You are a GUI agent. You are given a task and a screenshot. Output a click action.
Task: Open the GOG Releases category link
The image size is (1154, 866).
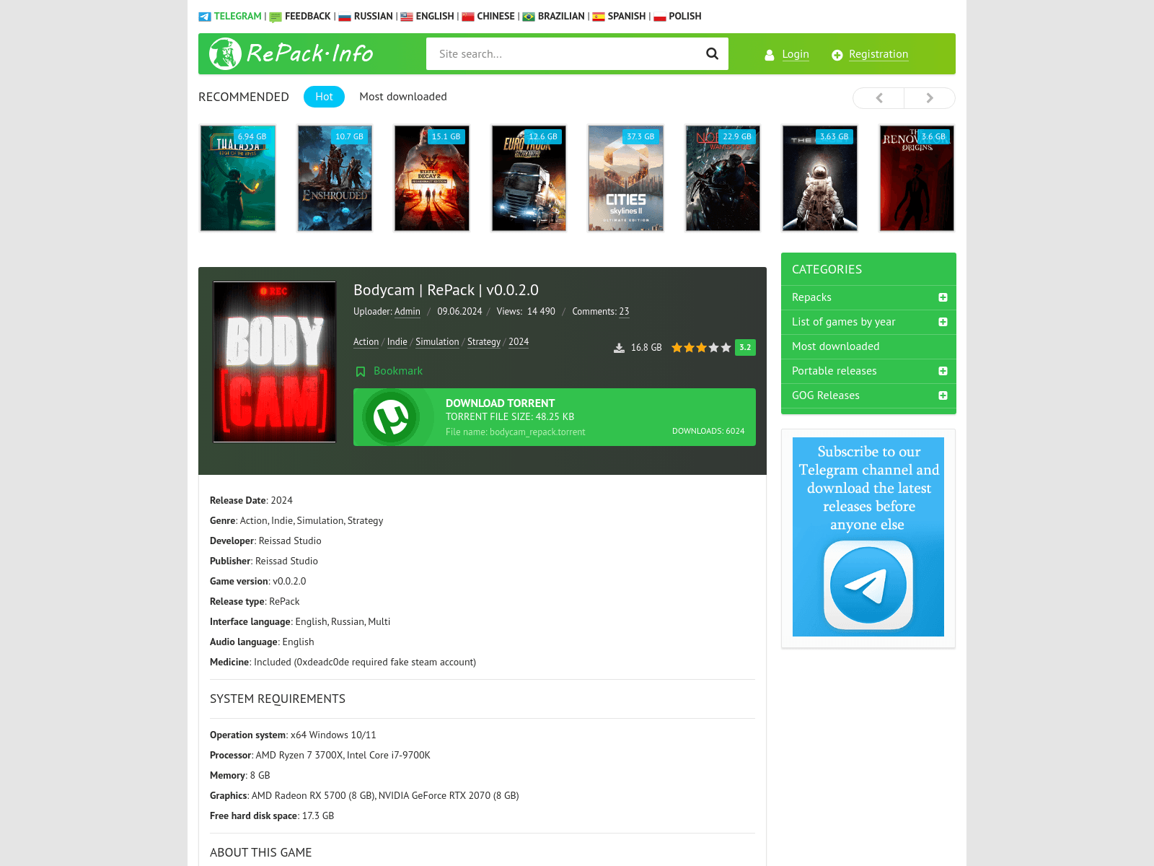pyautogui.click(x=826, y=395)
